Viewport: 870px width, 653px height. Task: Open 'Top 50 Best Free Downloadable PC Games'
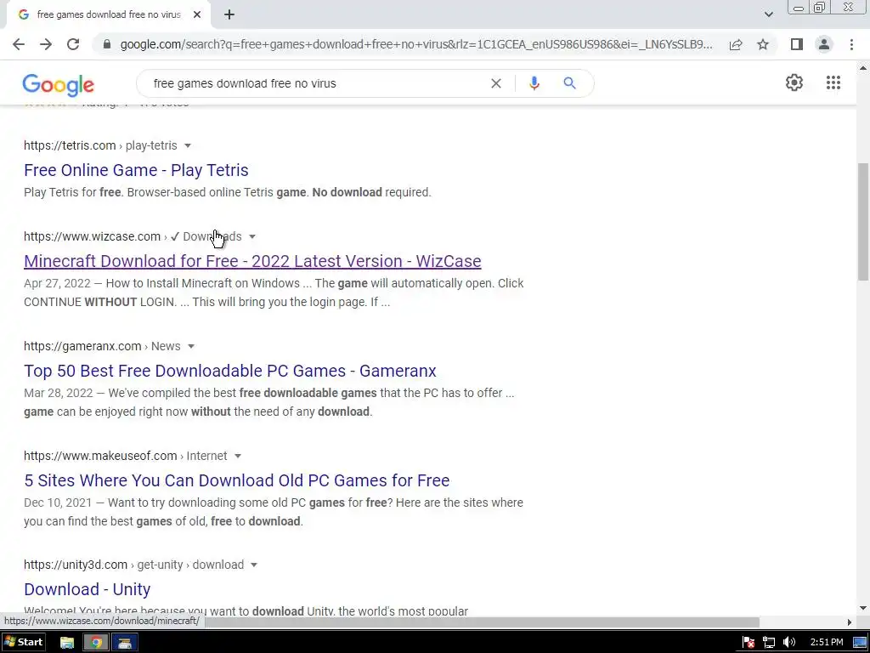pos(229,371)
